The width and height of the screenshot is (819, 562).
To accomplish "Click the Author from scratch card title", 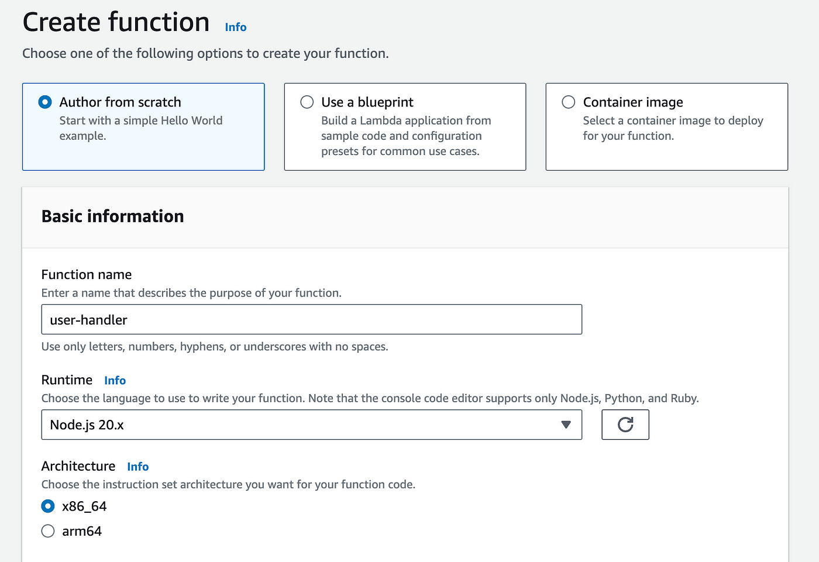I will click(x=120, y=102).
